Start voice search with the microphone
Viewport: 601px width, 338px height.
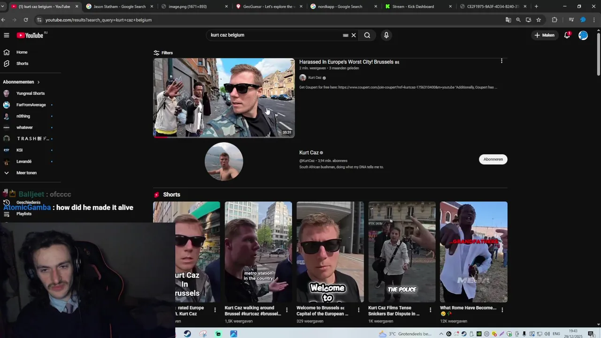click(386, 35)
